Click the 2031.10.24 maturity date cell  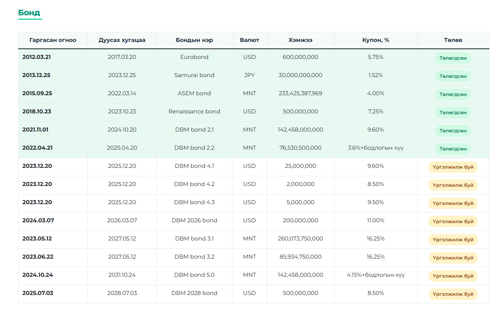(122, 275)
